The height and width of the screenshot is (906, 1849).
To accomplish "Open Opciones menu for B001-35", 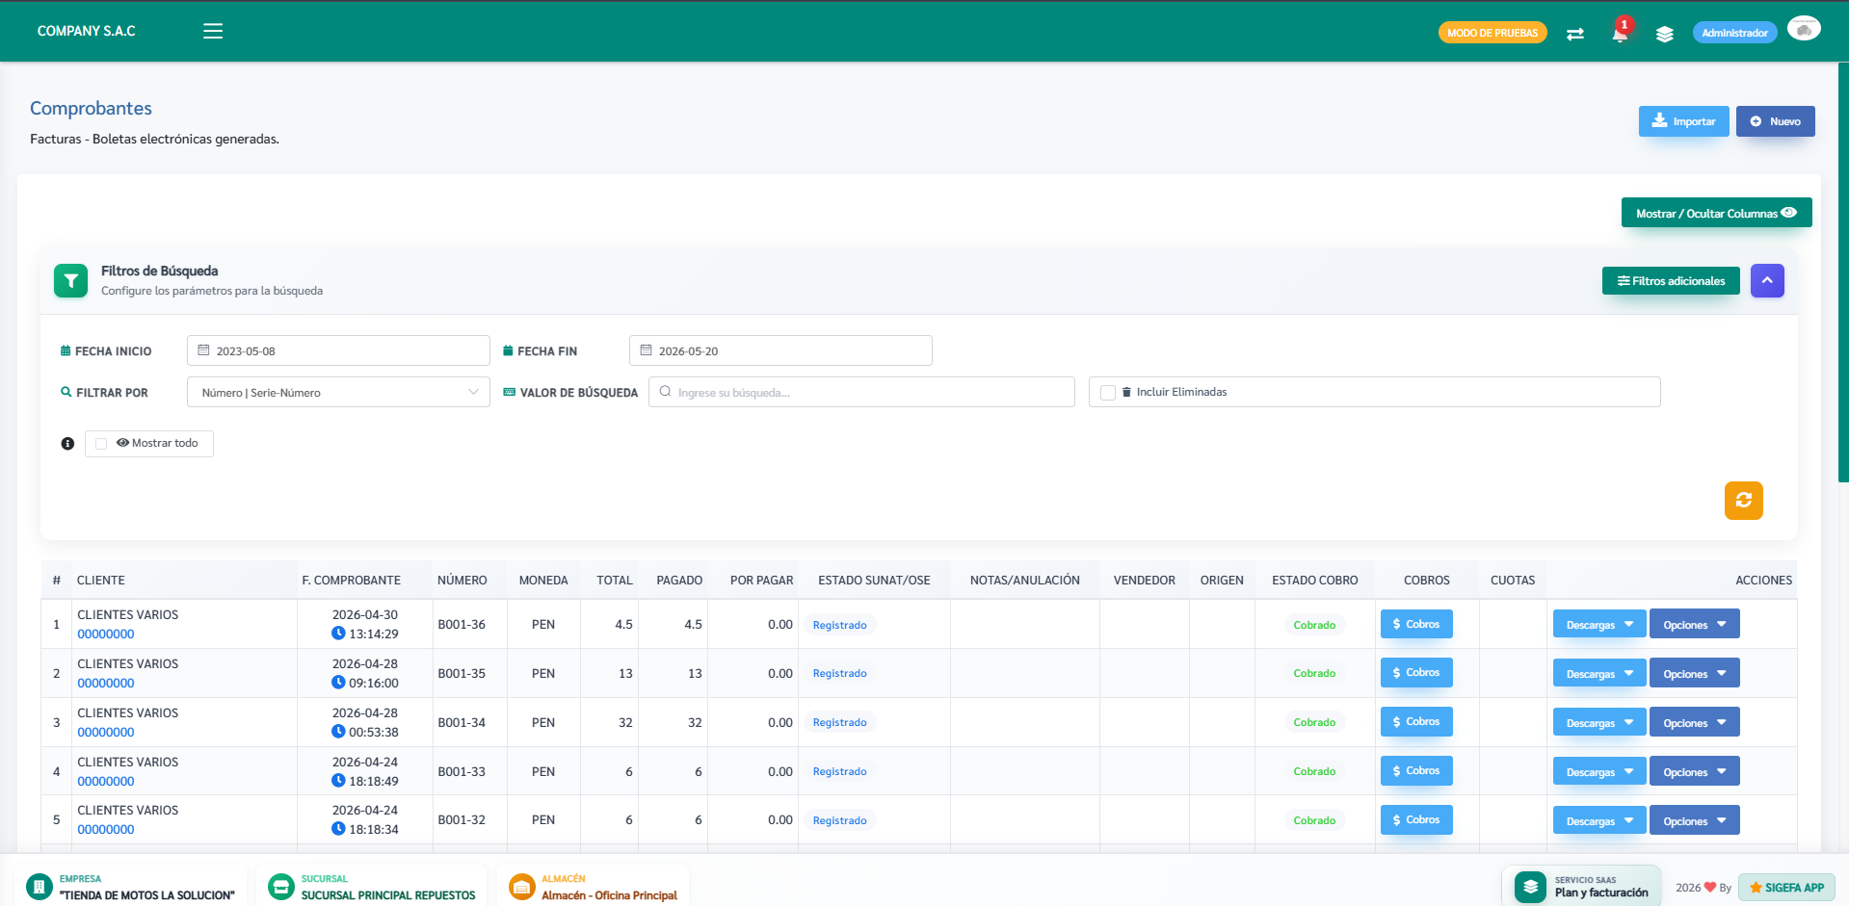I will point(1694,673).
